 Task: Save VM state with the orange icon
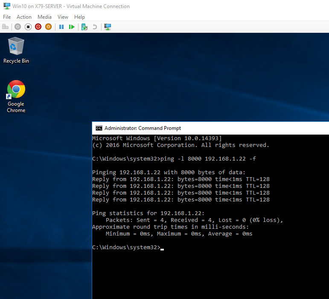point(48,27)
